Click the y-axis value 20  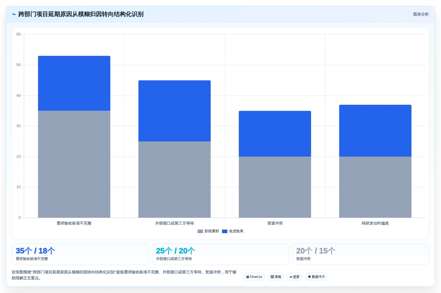[x=18, y=157]
